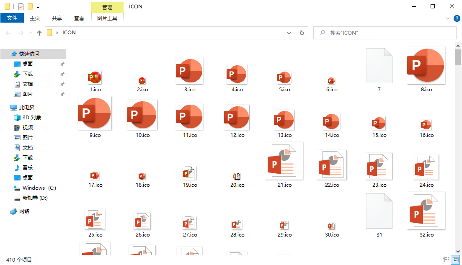Select the 19.ico file icon
Viewport: 462px width, 265px height.
click(x=189, y=173)
